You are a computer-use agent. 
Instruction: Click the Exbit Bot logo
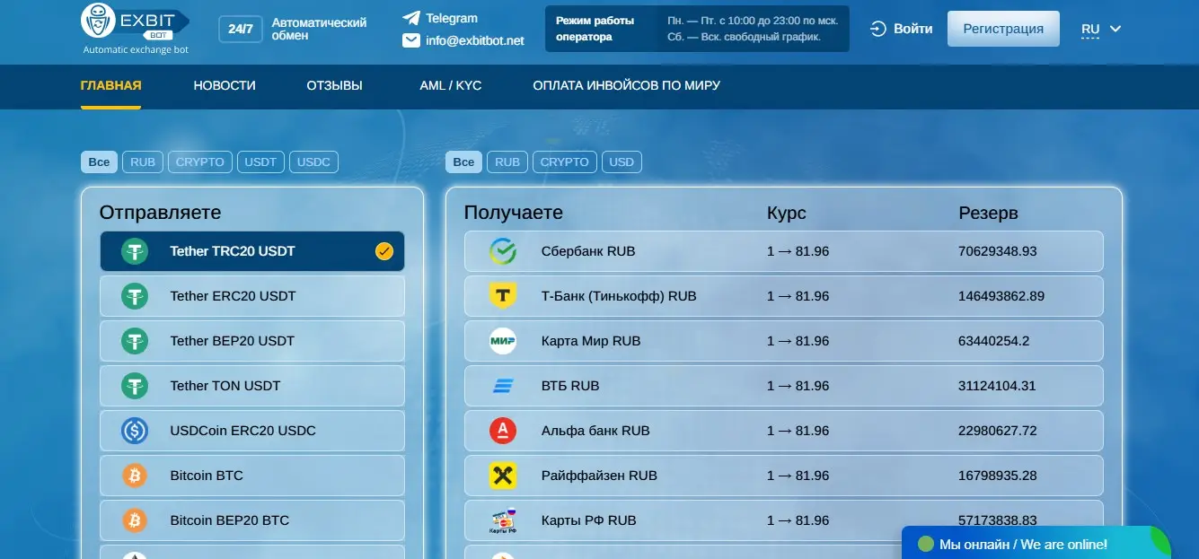(135, 27)
